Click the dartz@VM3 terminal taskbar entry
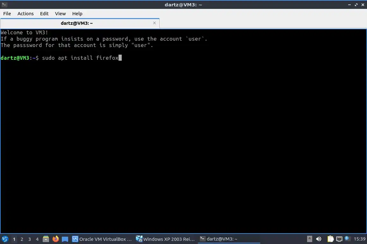This screenshot has width=367, height=244. (229, 239)
